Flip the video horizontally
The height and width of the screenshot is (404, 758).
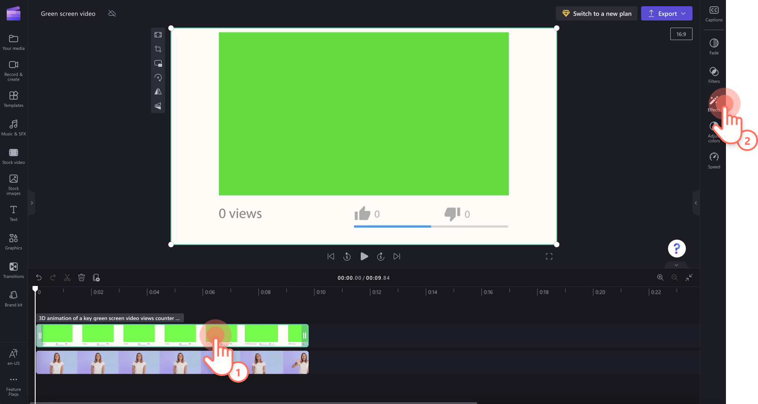[158, 91]
